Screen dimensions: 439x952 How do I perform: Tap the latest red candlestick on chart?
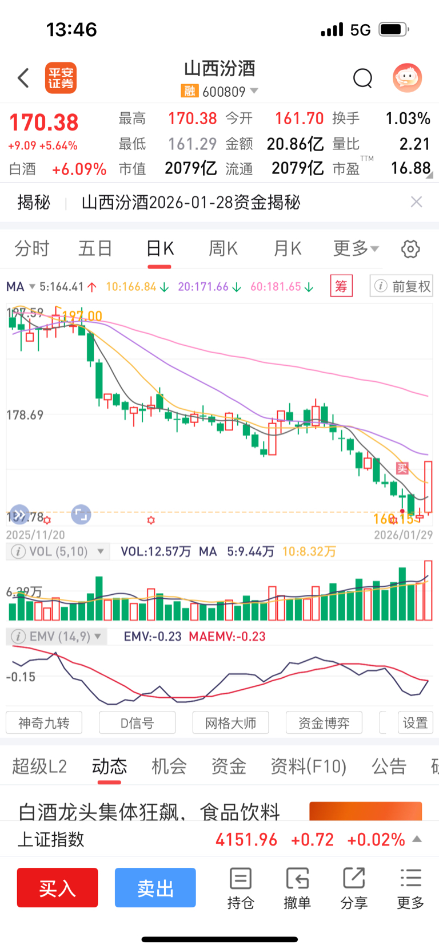(x=428, y=487)
